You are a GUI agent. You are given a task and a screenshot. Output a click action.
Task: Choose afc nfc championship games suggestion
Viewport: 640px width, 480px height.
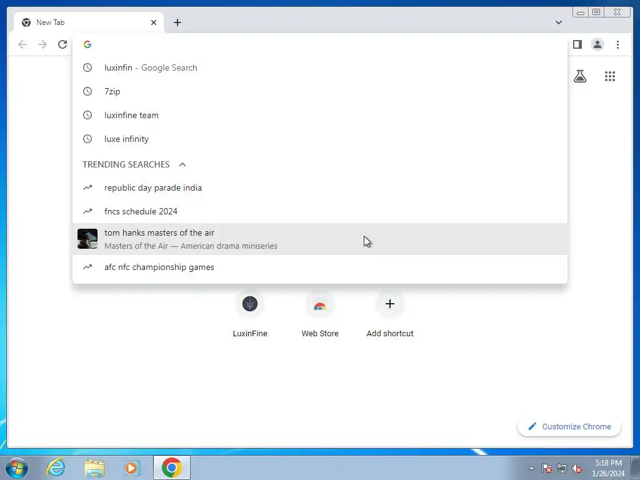pos(319,267)
